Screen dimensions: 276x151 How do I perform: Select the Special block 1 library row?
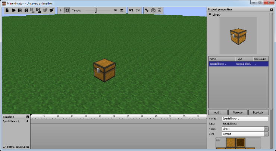(238, 64)
